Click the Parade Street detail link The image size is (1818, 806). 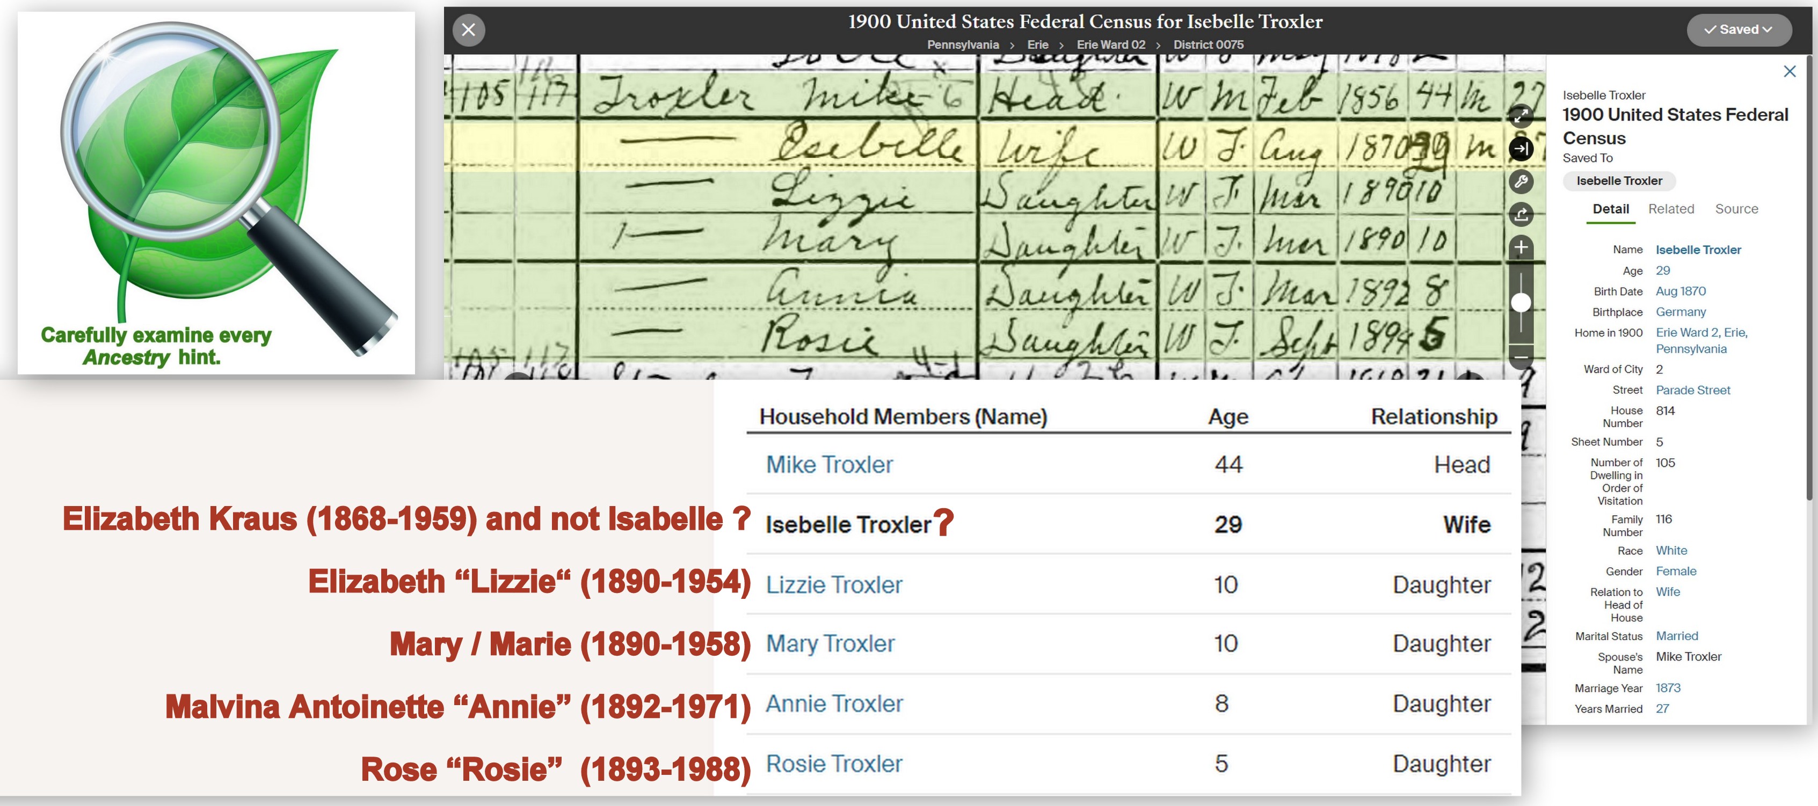(1692, 390)
